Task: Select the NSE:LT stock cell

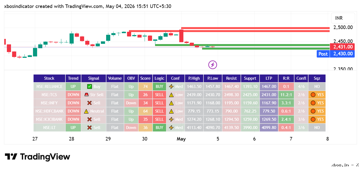Action: coord(49,128)
